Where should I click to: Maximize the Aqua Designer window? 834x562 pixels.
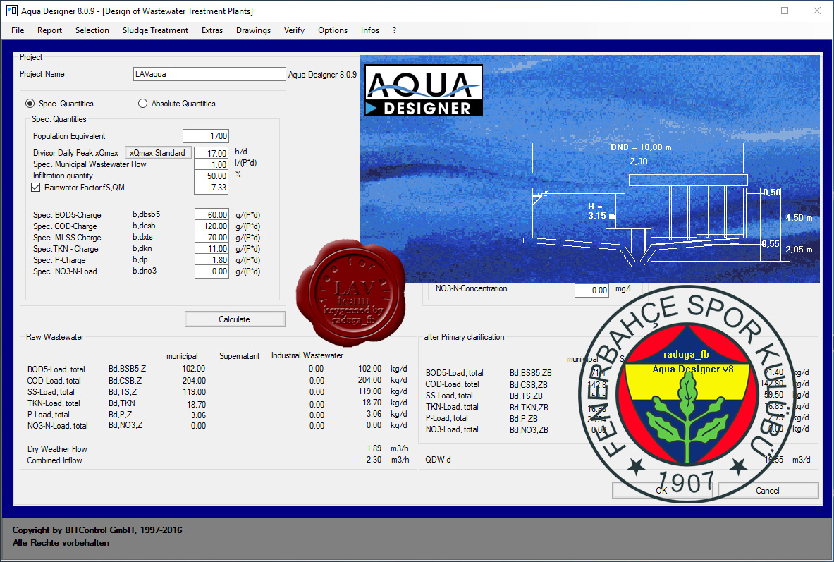[x=785, y=11]
